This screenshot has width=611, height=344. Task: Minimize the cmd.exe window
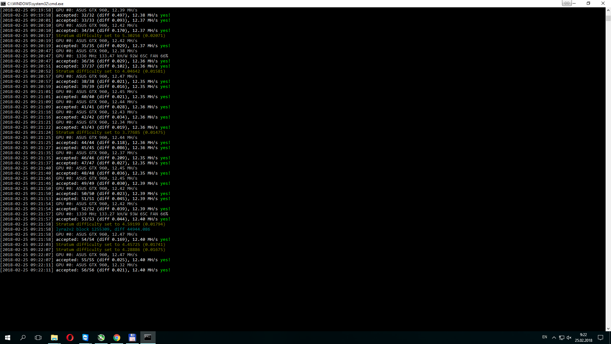tap(574, 4)
